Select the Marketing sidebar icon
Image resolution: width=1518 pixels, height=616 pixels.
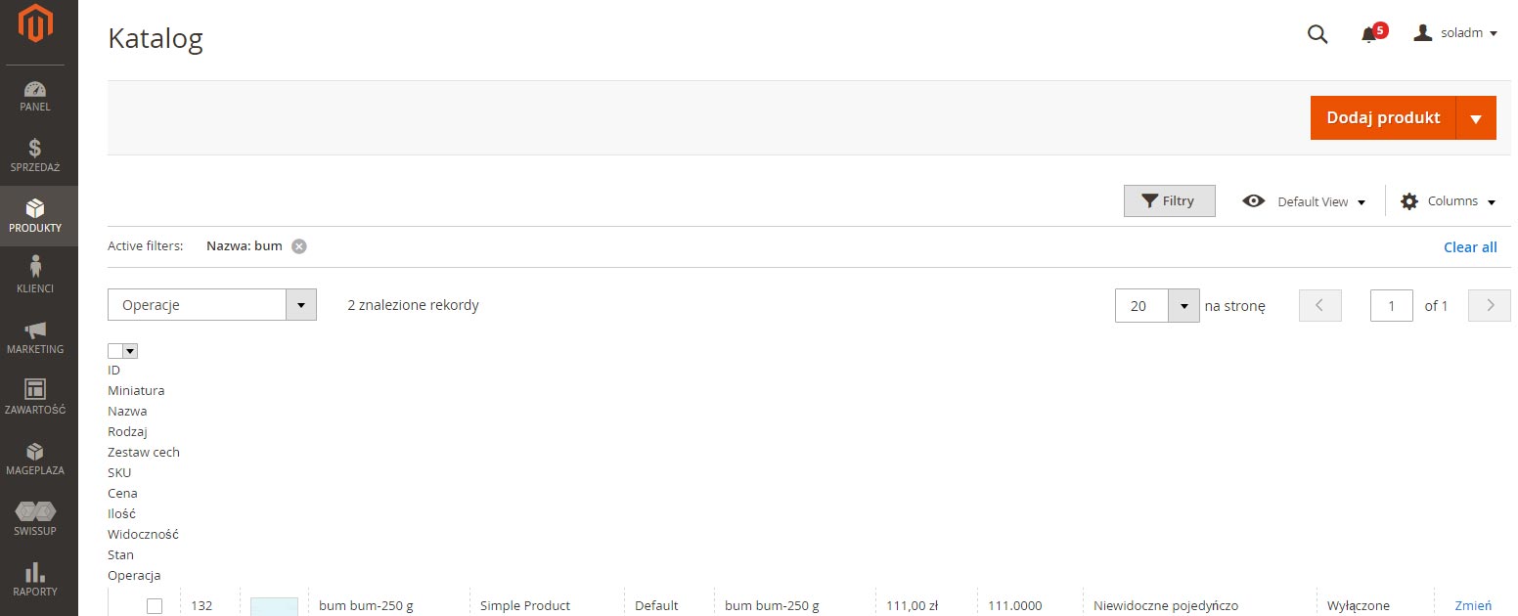click(37, 332)
